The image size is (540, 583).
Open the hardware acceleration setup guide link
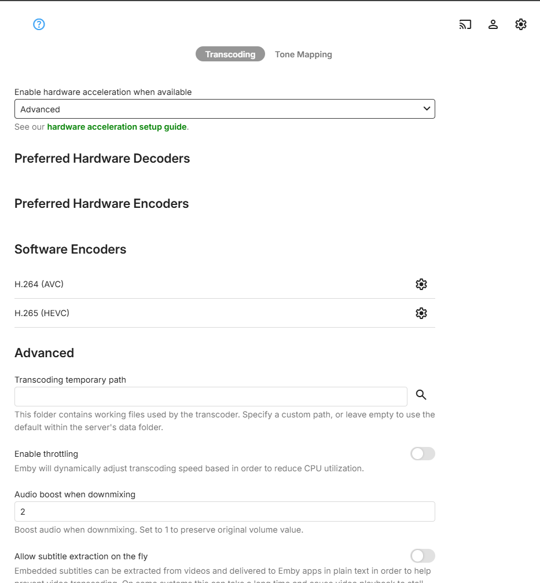pos(117,127)
